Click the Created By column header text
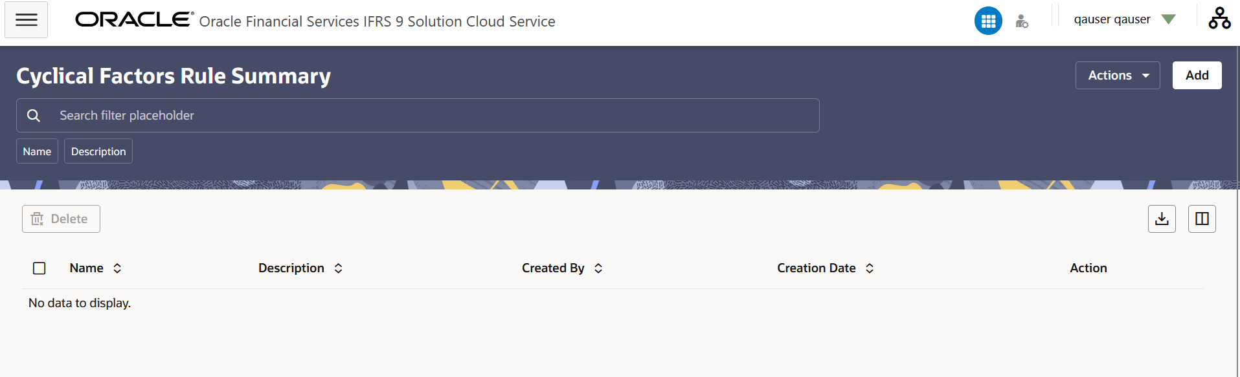 click(553, 268)
